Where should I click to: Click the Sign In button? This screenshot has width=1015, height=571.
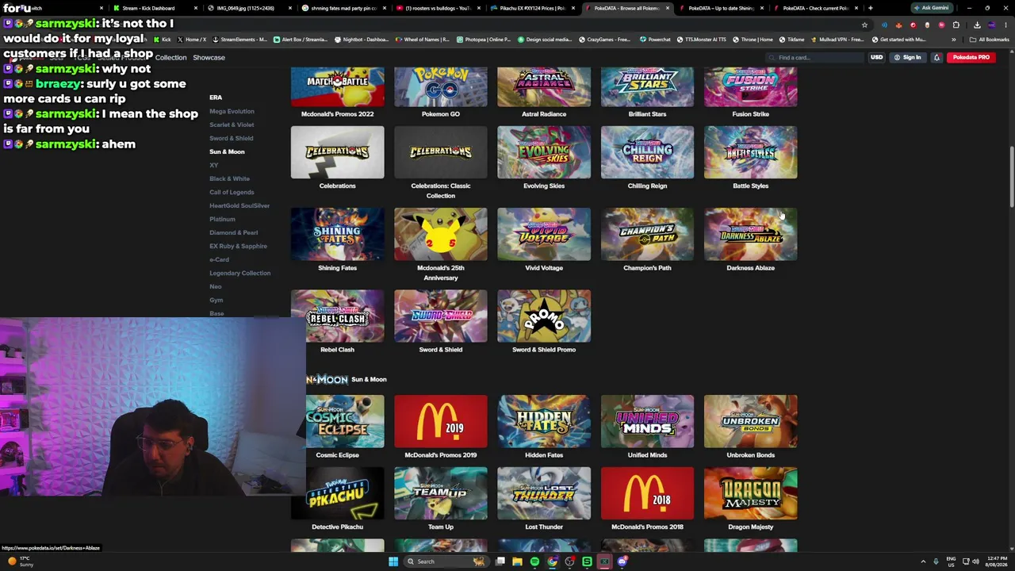tap(907, 57)
